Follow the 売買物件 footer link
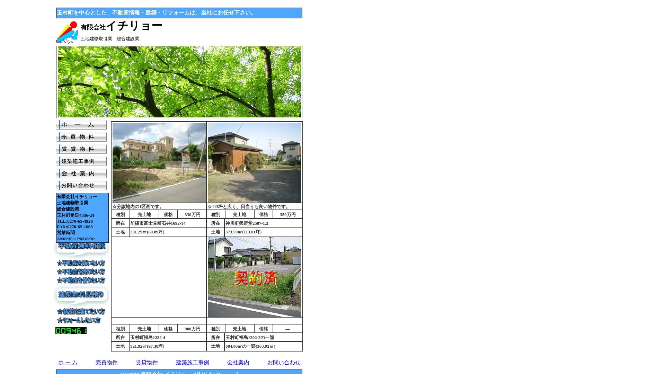 pos(107,363)
